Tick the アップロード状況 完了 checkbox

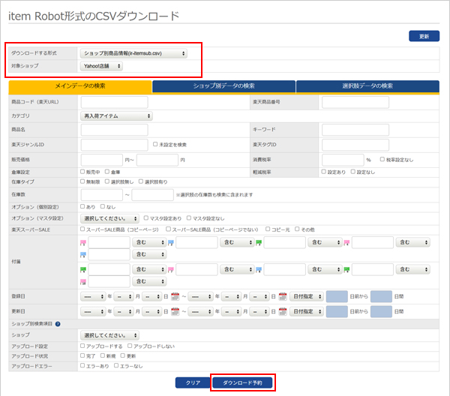[x=82, y=355]
